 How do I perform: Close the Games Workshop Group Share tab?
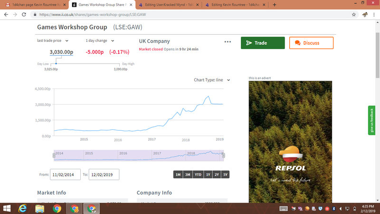click(131, 5)
